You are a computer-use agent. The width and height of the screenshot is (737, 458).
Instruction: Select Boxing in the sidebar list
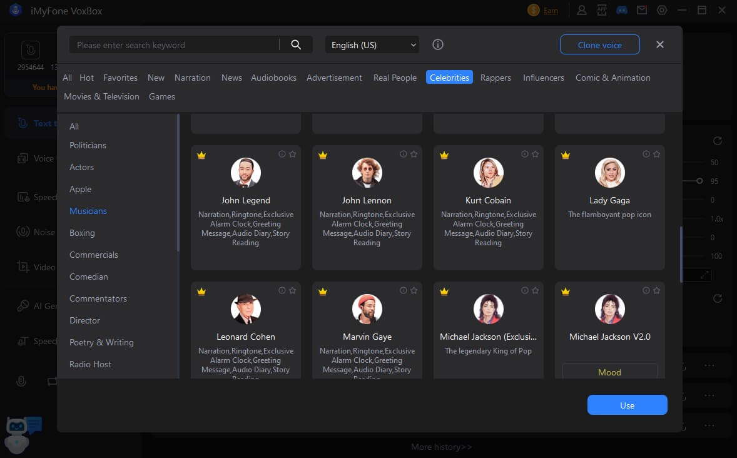point(82,233)
